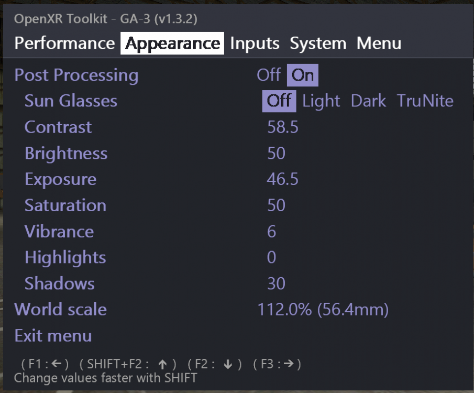Keep Sun Glasses set to Off

(x=279, y=101)
